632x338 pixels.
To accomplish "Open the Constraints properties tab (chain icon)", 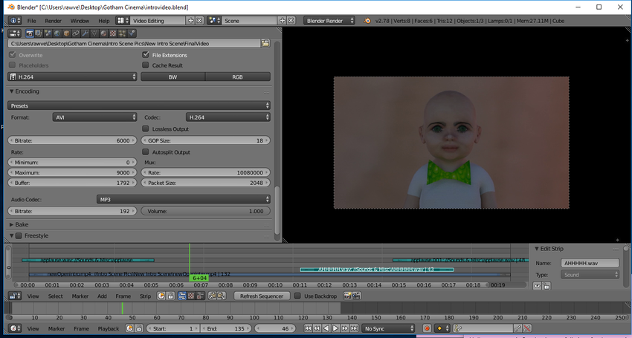I will 76,33.
